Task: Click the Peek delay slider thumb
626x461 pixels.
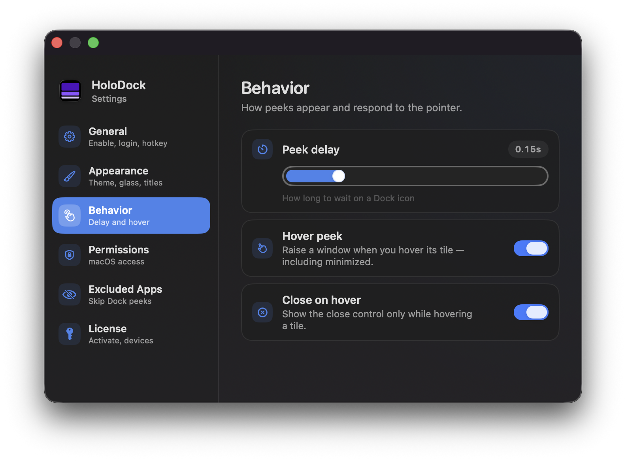Action: pyautogui.click(x=339, y=176)
